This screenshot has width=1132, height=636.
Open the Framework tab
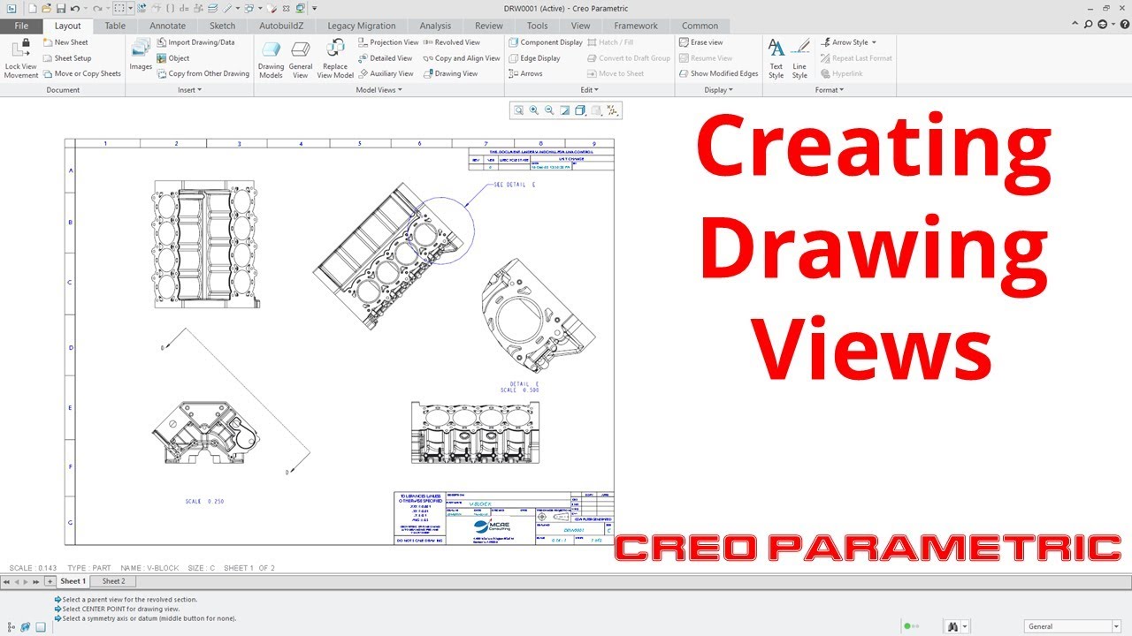pyautogui.click(x=636, y=26)
